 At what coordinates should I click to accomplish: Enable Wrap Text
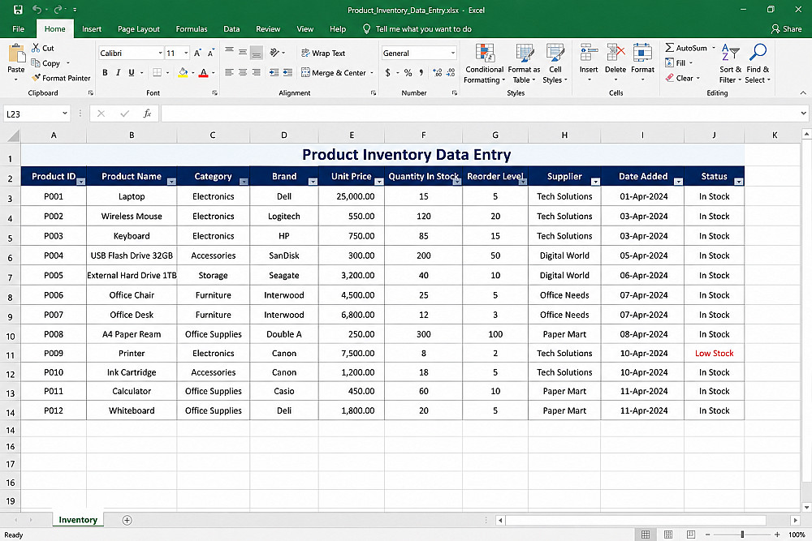click(x=323, y=54)
